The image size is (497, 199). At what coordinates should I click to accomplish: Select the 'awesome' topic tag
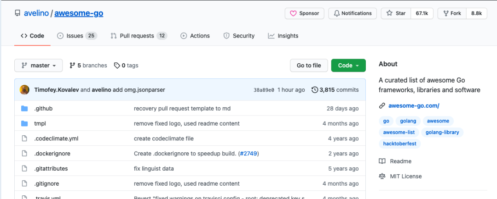438,121
